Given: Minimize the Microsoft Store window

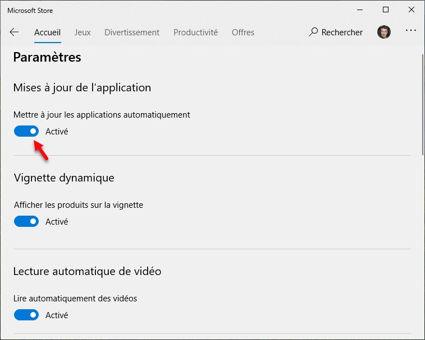Looking at the screenshot, I should pyautogui.click(x=359, y=10).
